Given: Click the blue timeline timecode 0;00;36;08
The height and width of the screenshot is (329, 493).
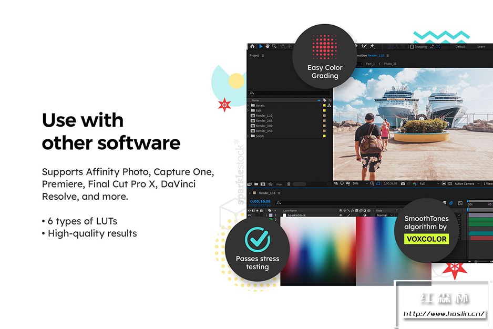Looking at the screenshot, I should [x=260, y=201].
